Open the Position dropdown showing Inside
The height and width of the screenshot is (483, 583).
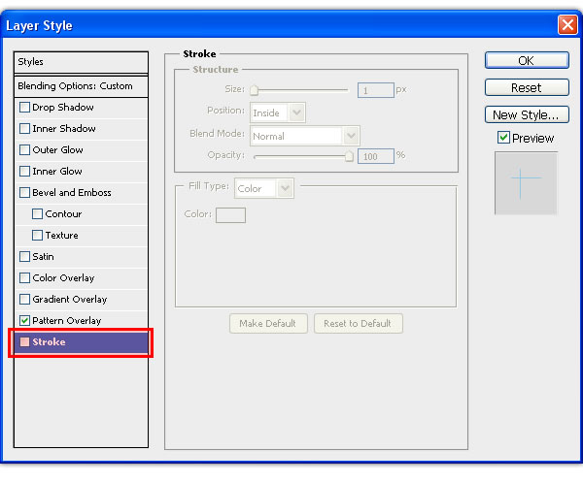[x=278, y=113]
